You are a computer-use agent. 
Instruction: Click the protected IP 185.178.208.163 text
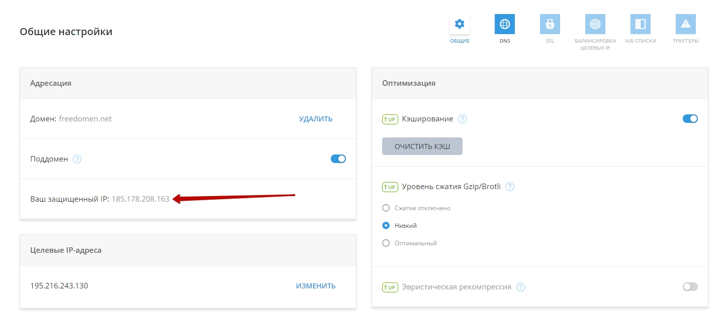140,199
